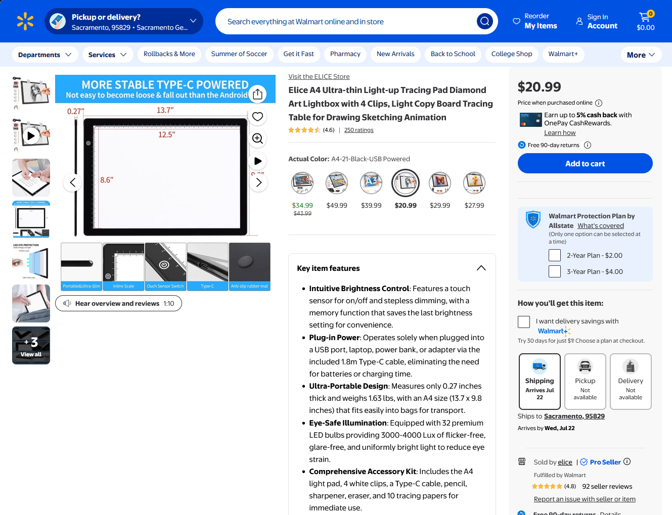Check the 2-Year Plan - $2.00 box

pyautogui.click(x=555, y=255)
